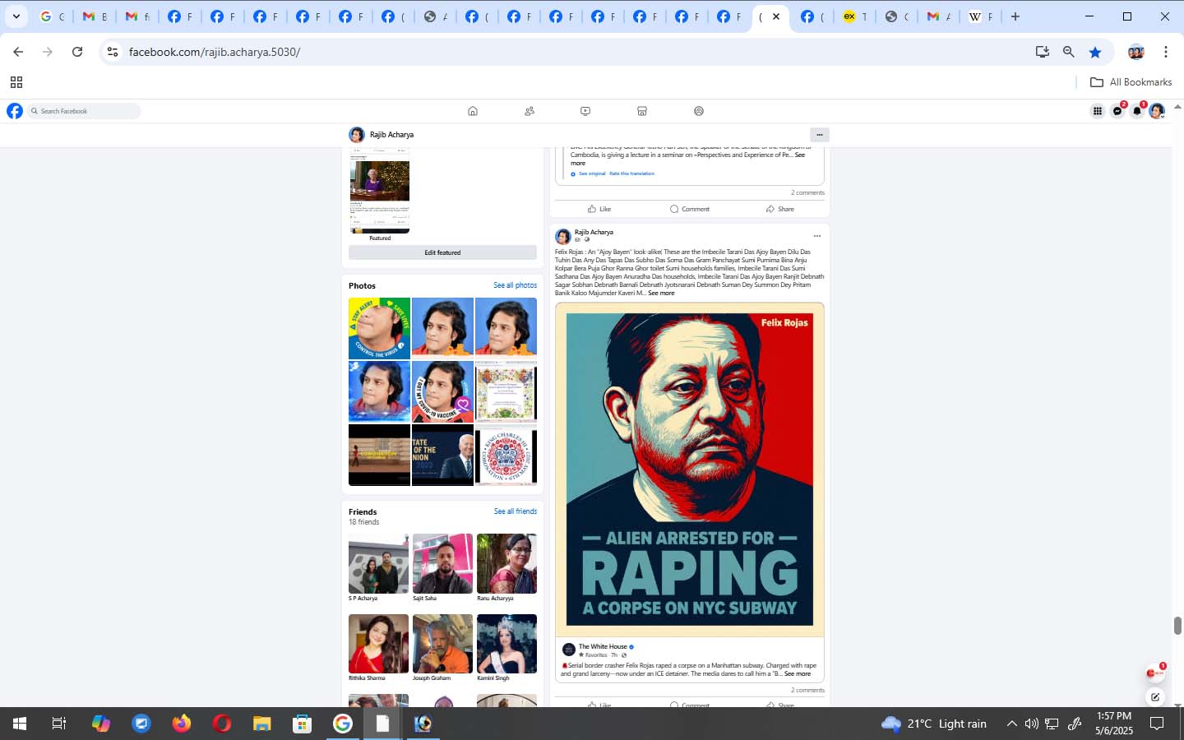The height and width of the screenshot is (740, 1184).
Task: Open post options menu on Felix Rojas post
Action: [x=816, y=236]
